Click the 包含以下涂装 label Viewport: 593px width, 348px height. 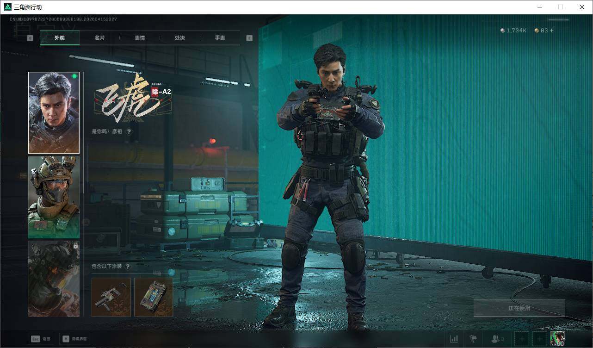point(107,267)
